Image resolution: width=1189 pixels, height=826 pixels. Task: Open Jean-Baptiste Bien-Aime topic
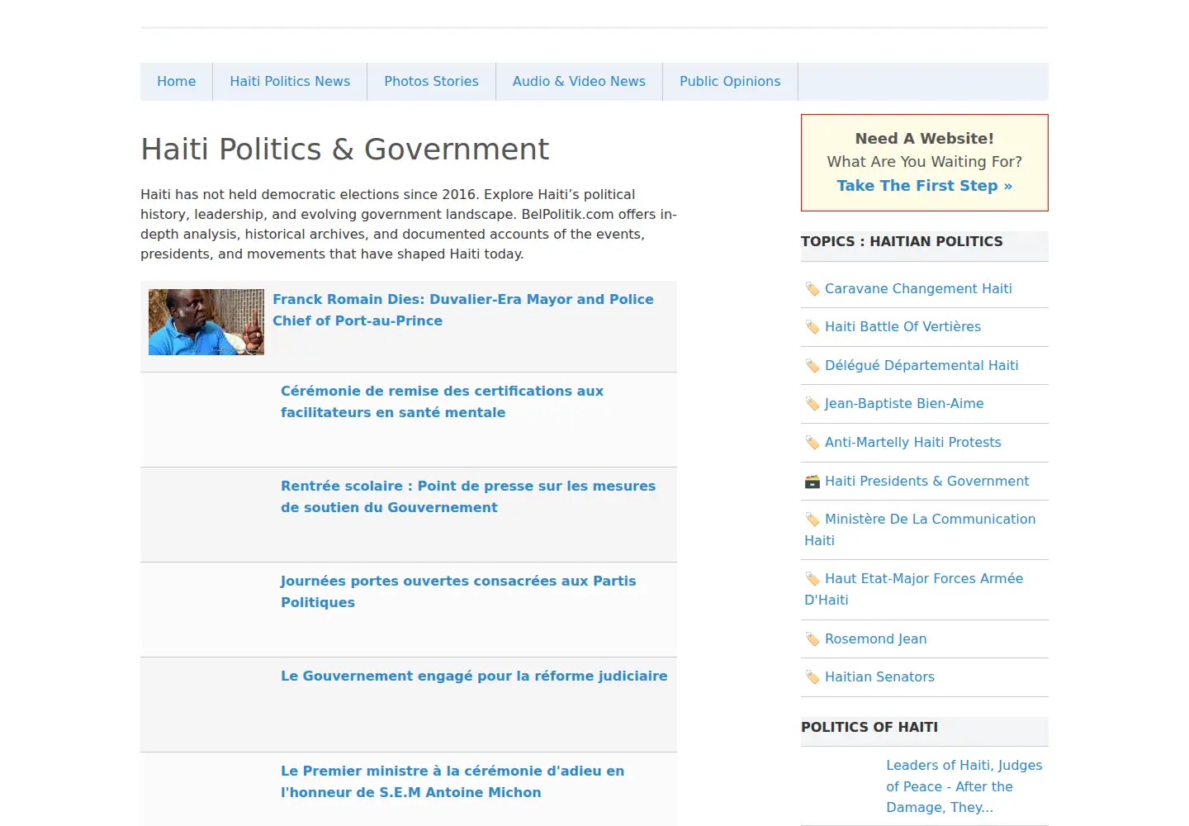point(904,403)
